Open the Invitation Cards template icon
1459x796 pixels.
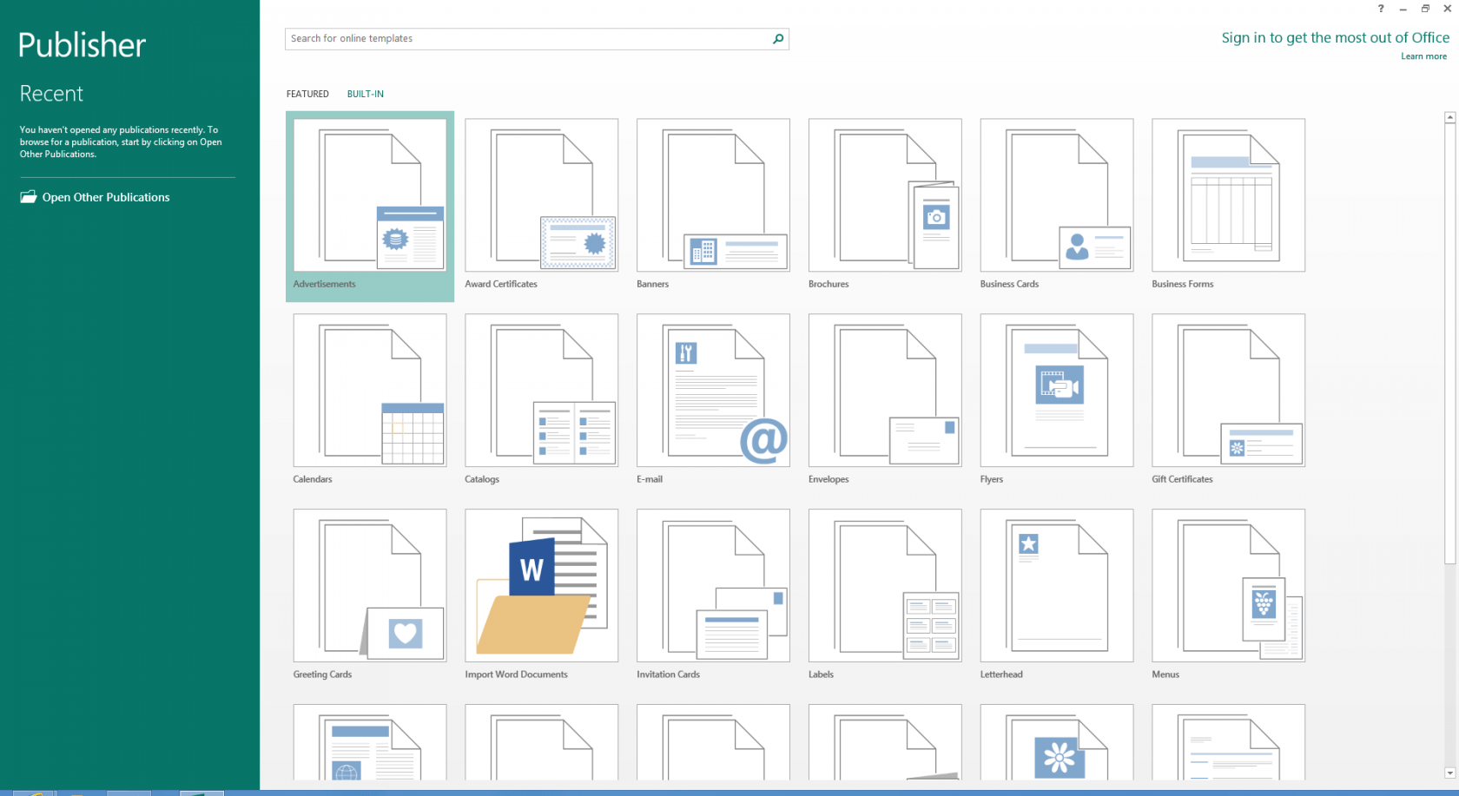coord(714,586)
